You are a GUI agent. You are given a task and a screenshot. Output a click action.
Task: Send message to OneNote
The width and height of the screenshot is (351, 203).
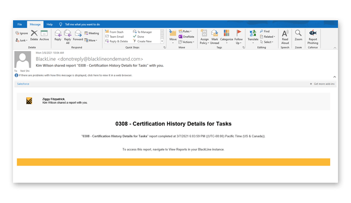186,36
